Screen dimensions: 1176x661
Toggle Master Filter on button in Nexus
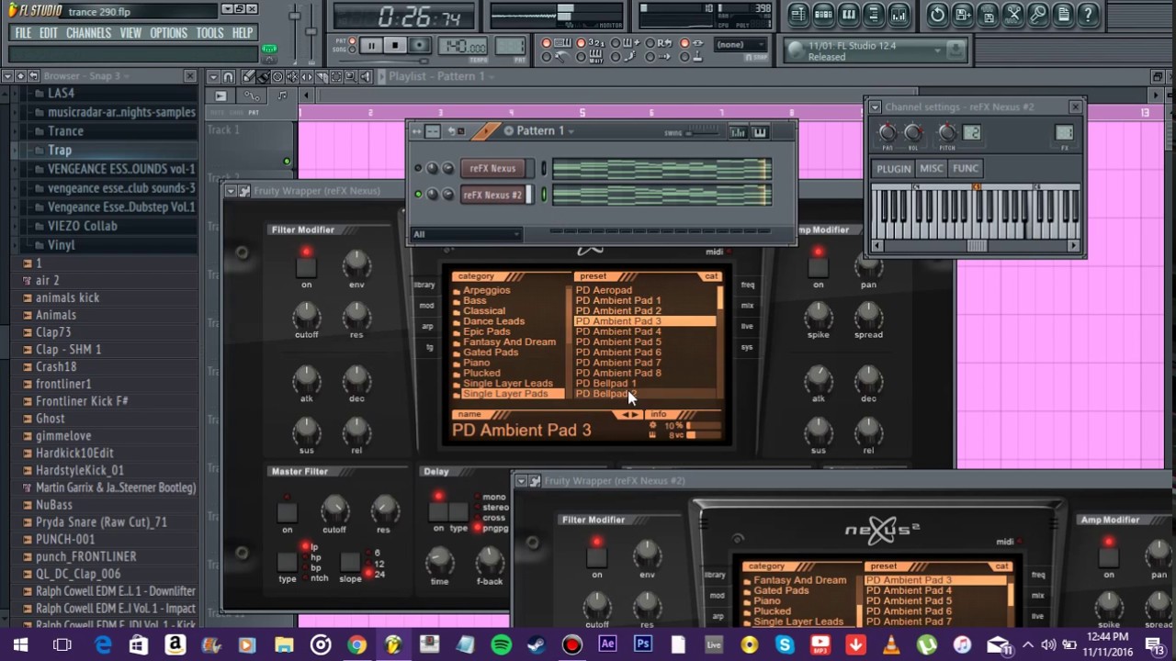288,511
